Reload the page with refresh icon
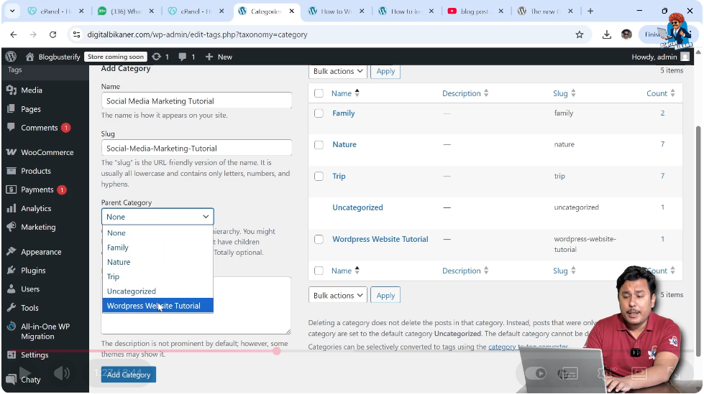This screenshot has width=704, height=394. click(x=53, y=34)
